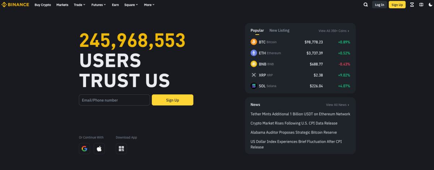
Task: Continue with Apple sign-in icon
Action: [99, 148]
